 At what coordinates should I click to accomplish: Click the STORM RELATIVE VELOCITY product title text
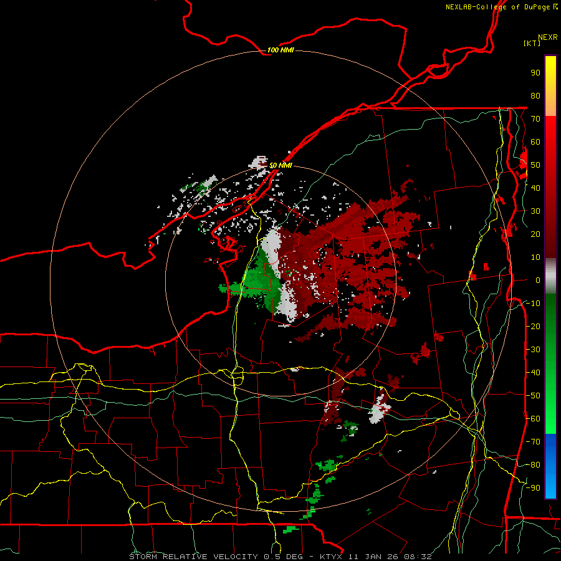194,557
